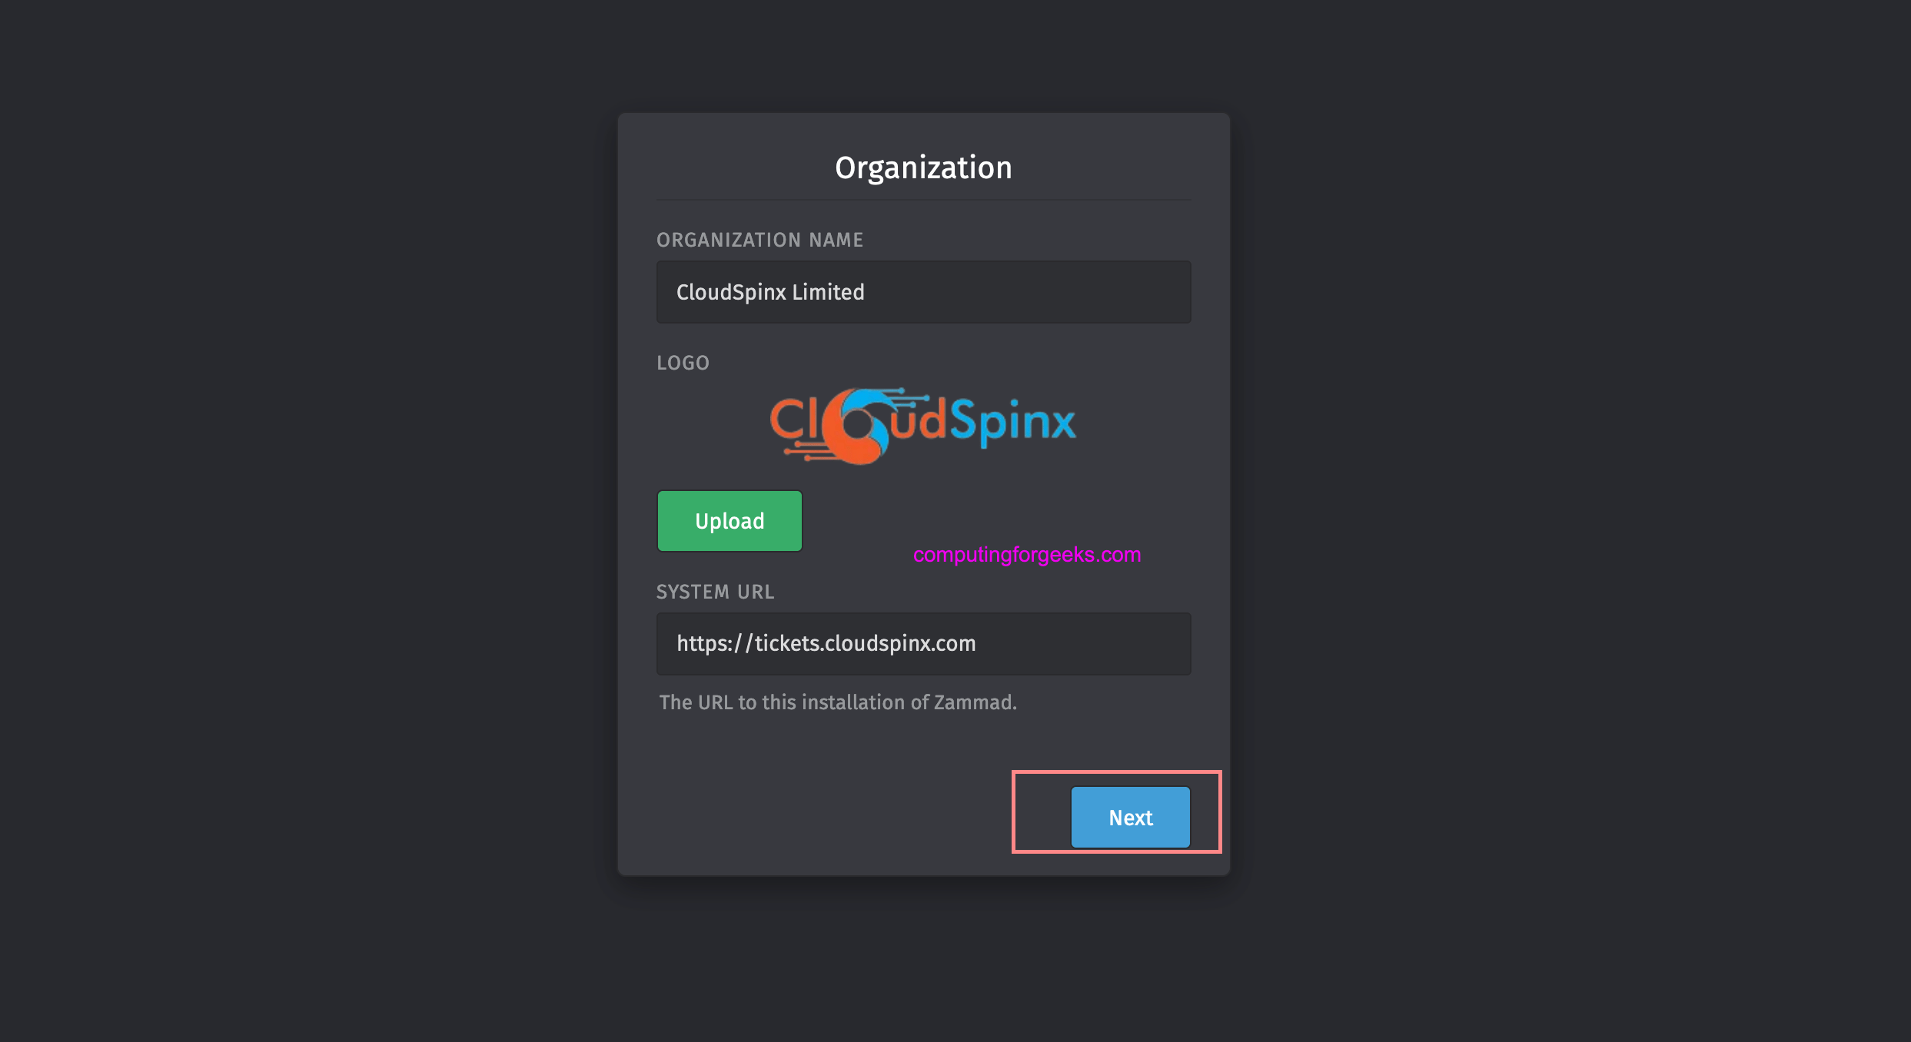1911x1042 pixels.
Task: Click the 'Organization' heading text
Action: click(x=923, y=168)
